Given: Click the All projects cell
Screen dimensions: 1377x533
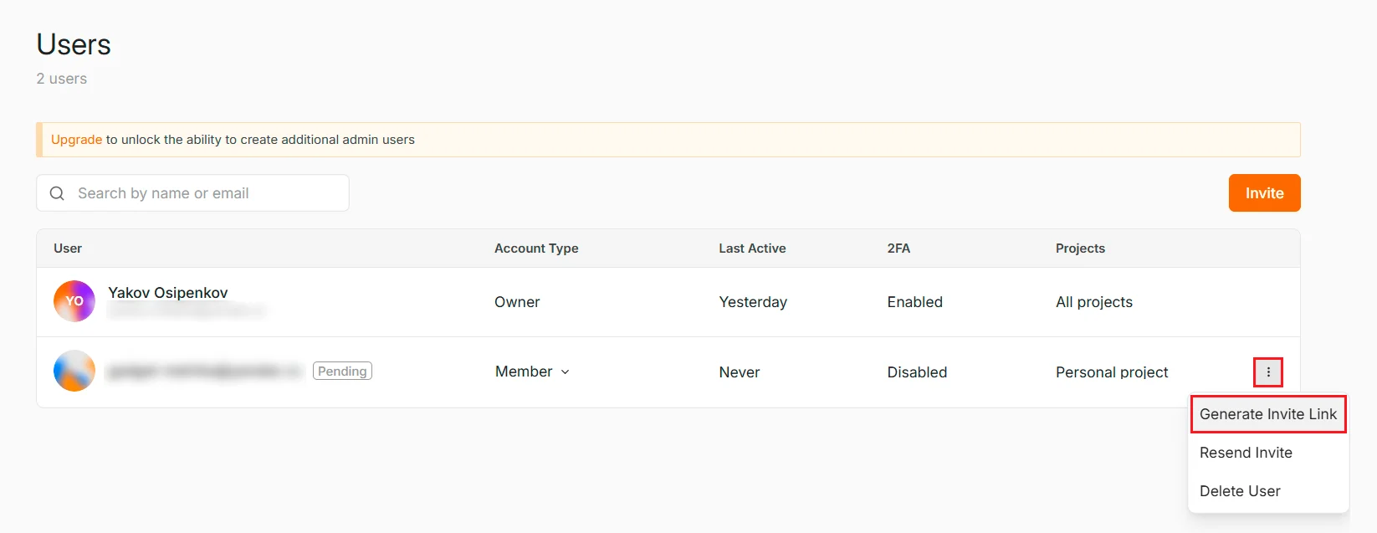Looking at the screenshot, I should click(x=1094, y=302).
